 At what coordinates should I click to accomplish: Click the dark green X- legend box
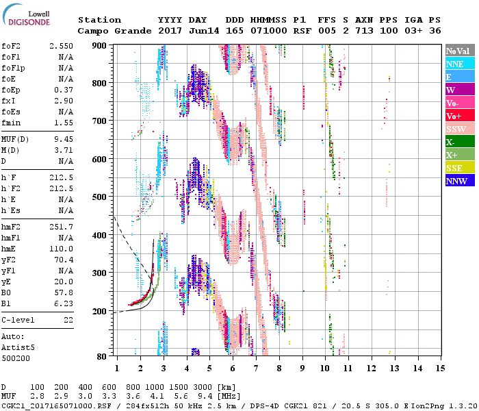point(458,142)
